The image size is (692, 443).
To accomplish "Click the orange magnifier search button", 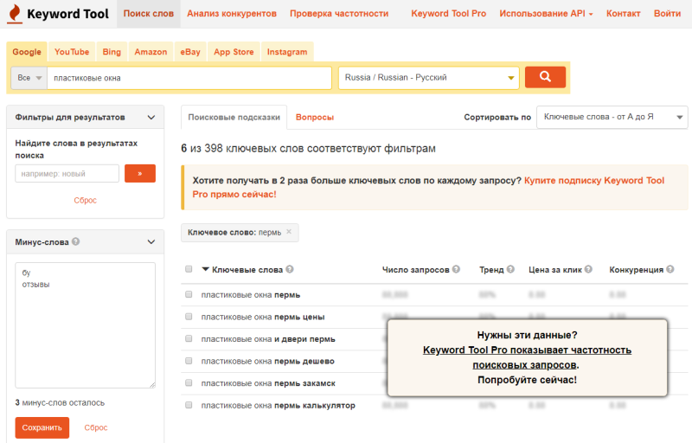I will pyautogui.click(x=545, y=77).
